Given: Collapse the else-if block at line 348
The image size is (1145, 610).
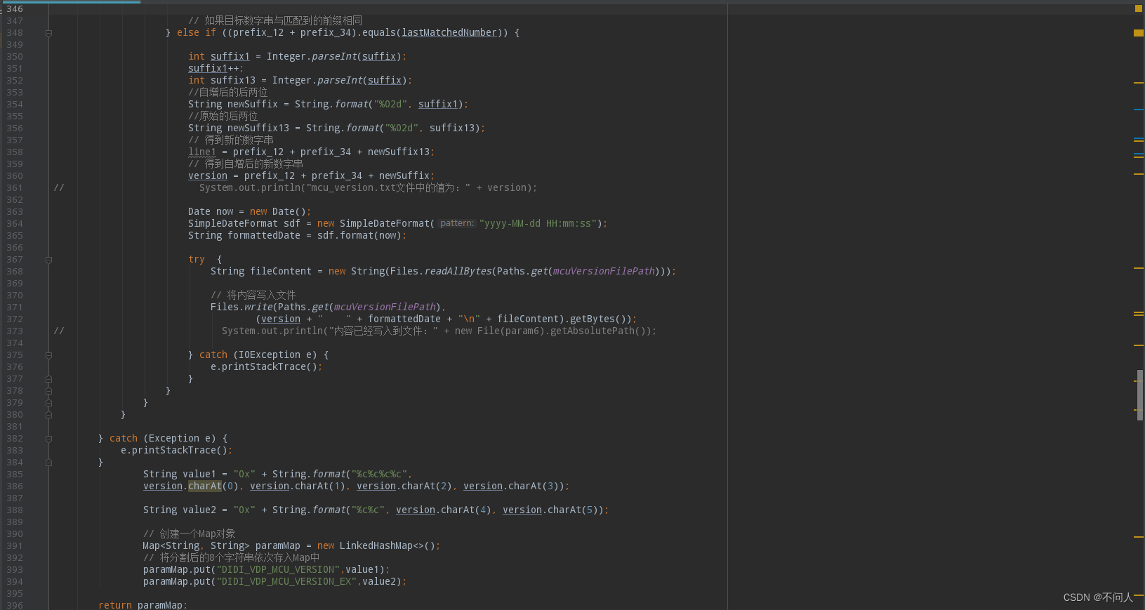Looking at the screenshot, I should pyautogui.click(x=48, y=33).
